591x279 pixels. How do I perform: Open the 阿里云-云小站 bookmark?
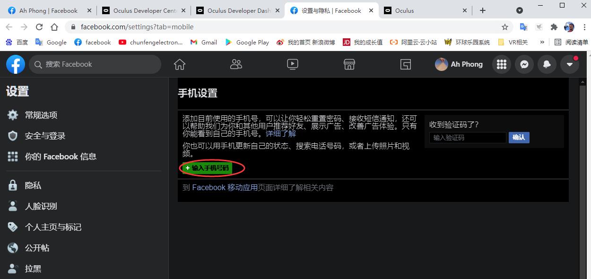click(413, 42)
